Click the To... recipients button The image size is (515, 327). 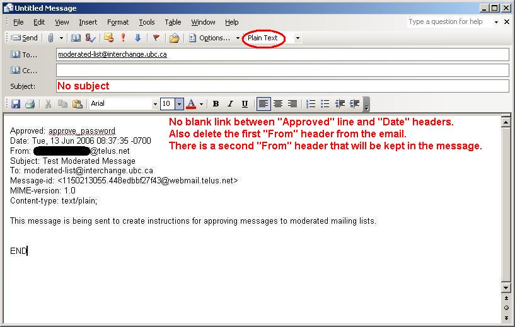point(25,55)
